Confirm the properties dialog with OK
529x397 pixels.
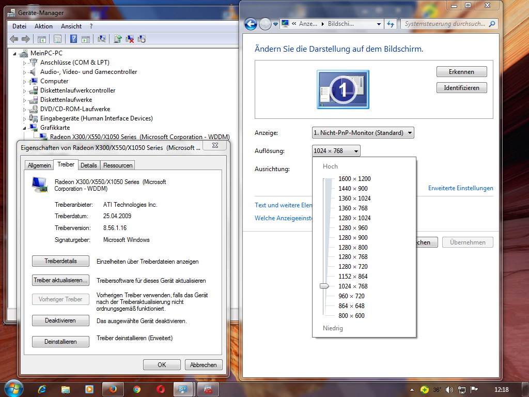[x=162, y=365]
